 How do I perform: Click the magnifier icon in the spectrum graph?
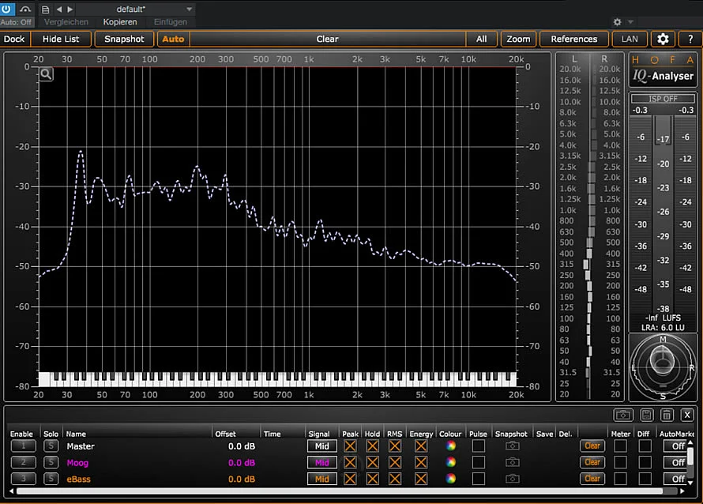[46, 74]
